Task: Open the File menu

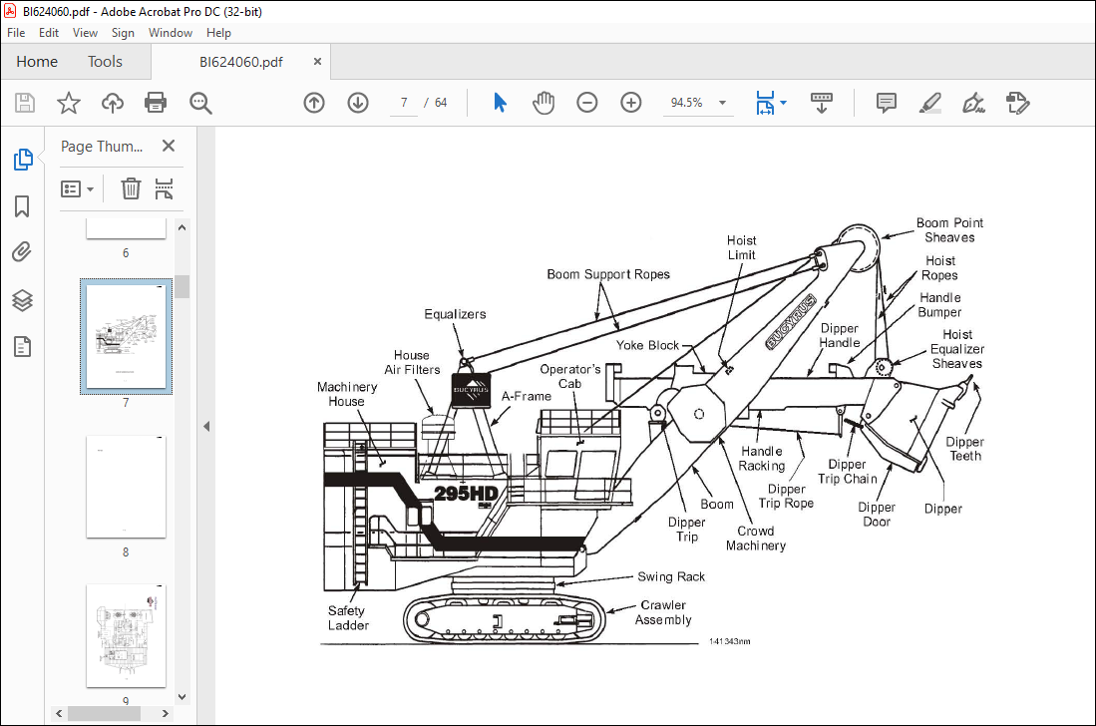Action: point(16,33)
